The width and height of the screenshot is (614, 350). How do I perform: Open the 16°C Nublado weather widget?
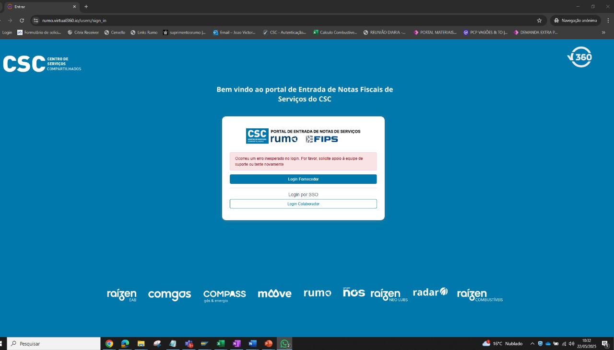pos(502,344)
